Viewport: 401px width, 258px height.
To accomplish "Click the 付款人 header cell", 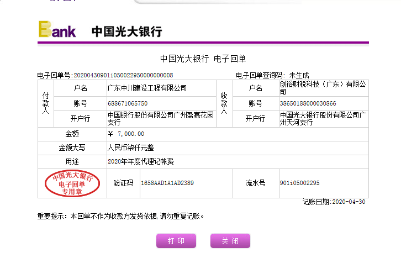I will coord(46,103).
